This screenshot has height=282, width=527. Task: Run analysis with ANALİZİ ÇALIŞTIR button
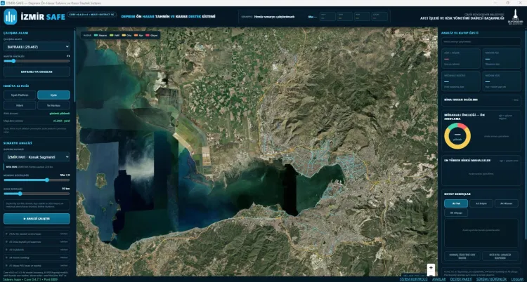tap(37, 219)
